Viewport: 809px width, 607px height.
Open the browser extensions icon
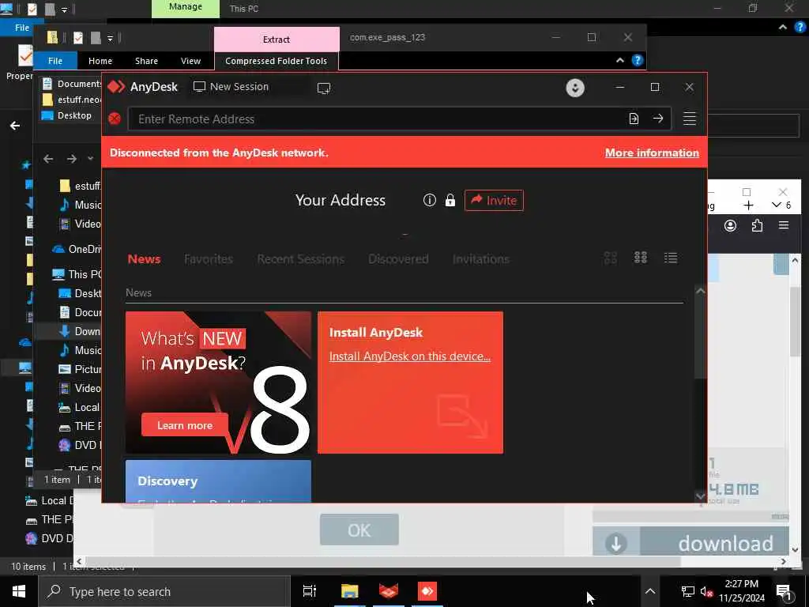[757, 225]
